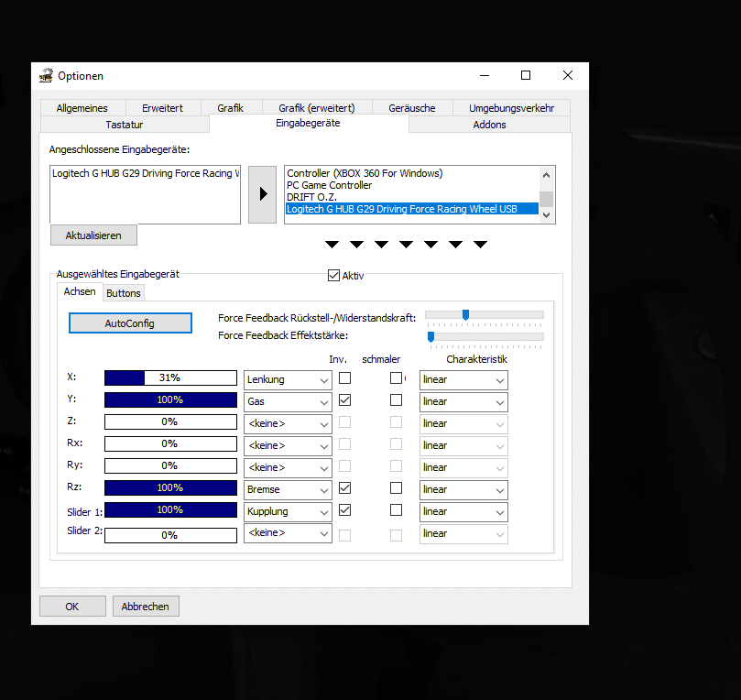
Task: Click the Abbrechen button
Action: [146, 607]
